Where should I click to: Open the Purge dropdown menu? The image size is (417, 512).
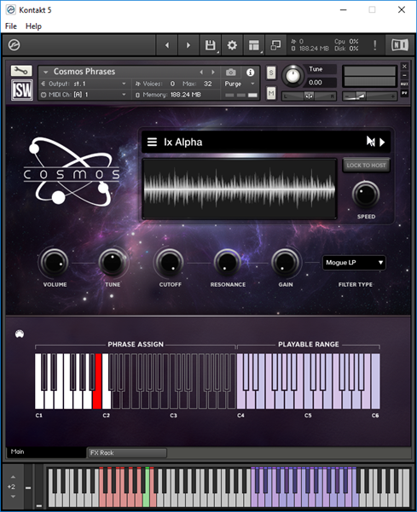(240, 84)
